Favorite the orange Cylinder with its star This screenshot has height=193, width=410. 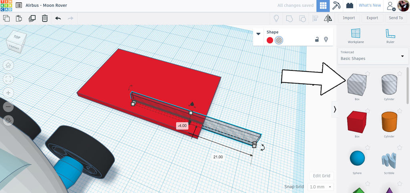[x=399, y=111]
